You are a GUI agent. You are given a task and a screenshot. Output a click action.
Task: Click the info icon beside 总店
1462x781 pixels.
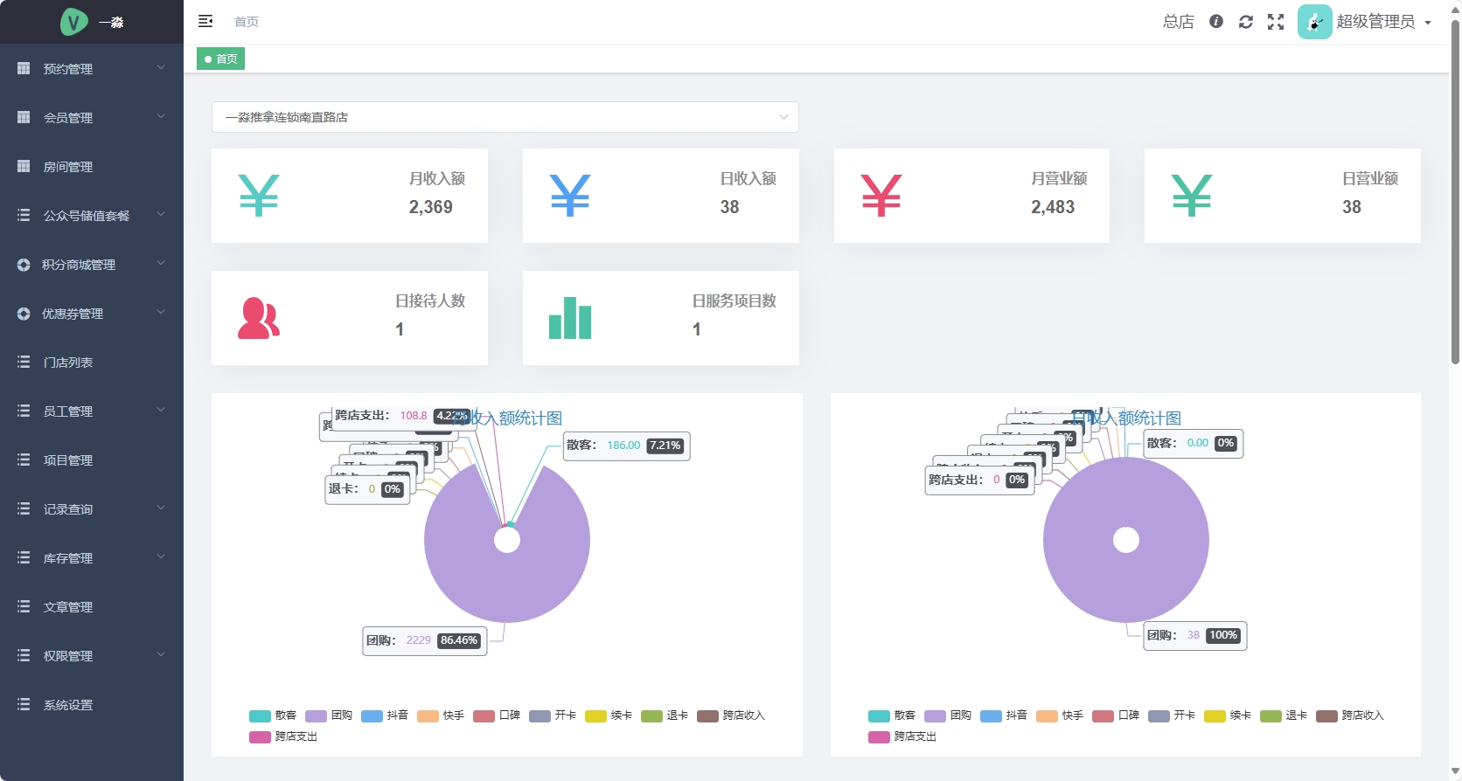[1216, 22]
